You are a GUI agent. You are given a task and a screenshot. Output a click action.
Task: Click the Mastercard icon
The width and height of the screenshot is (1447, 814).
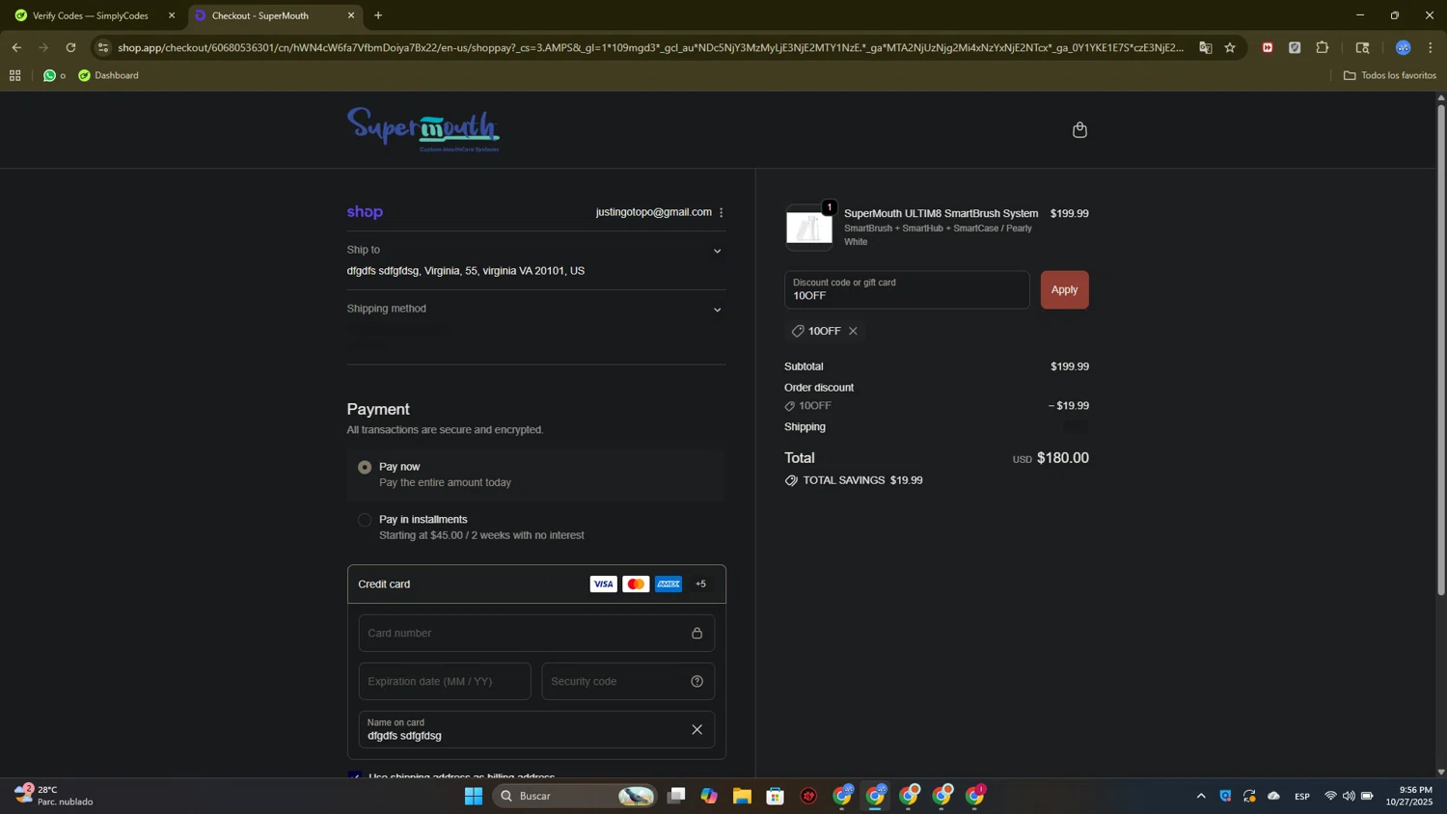point(636,583)
